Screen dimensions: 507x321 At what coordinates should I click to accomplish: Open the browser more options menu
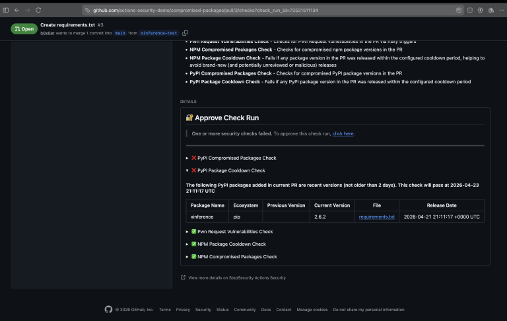pyautogui.click(x=502, y=10)
